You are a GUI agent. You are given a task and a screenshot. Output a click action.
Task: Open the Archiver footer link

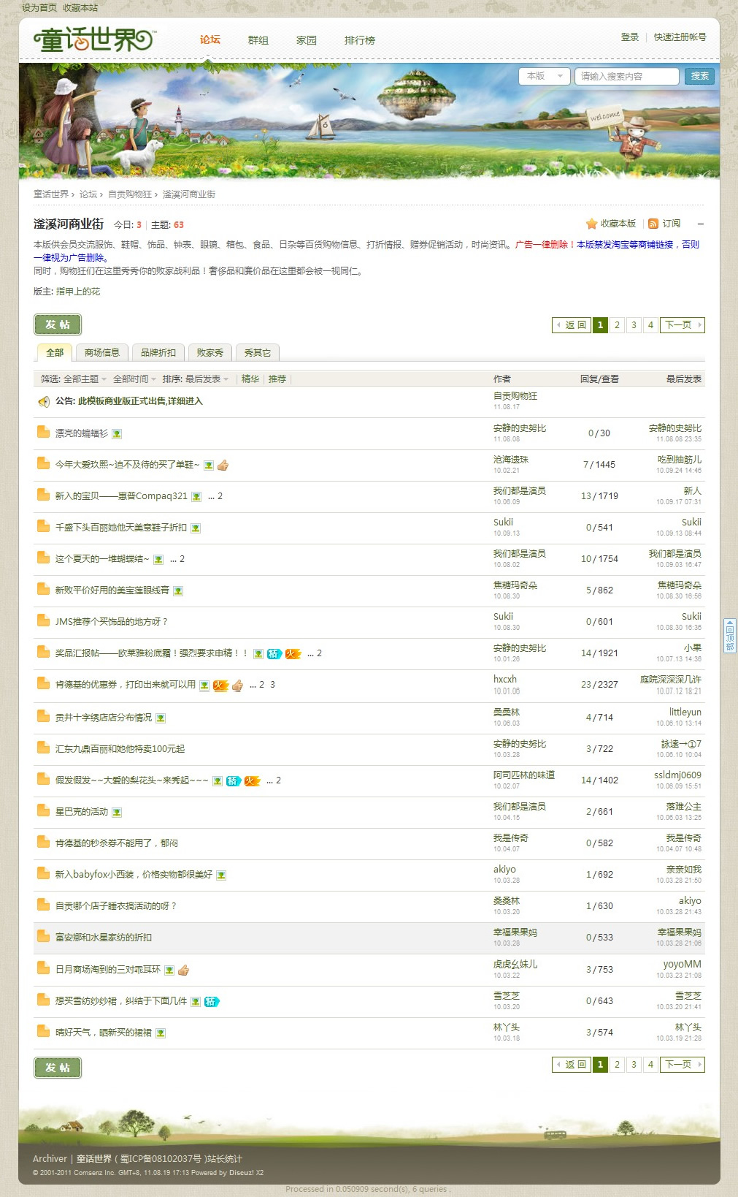[x=50, y=1158]
